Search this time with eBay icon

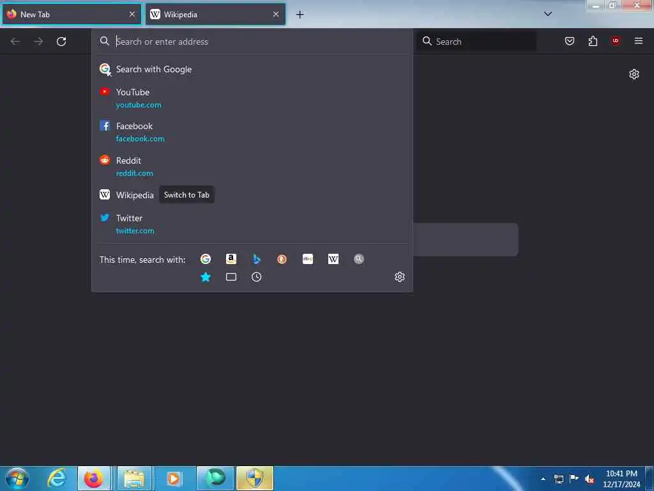tap(308, 260)
